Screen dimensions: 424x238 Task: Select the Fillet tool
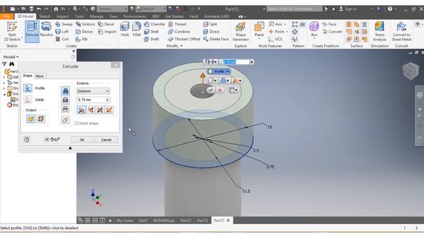pyautogui.click(x=136, y=29)
